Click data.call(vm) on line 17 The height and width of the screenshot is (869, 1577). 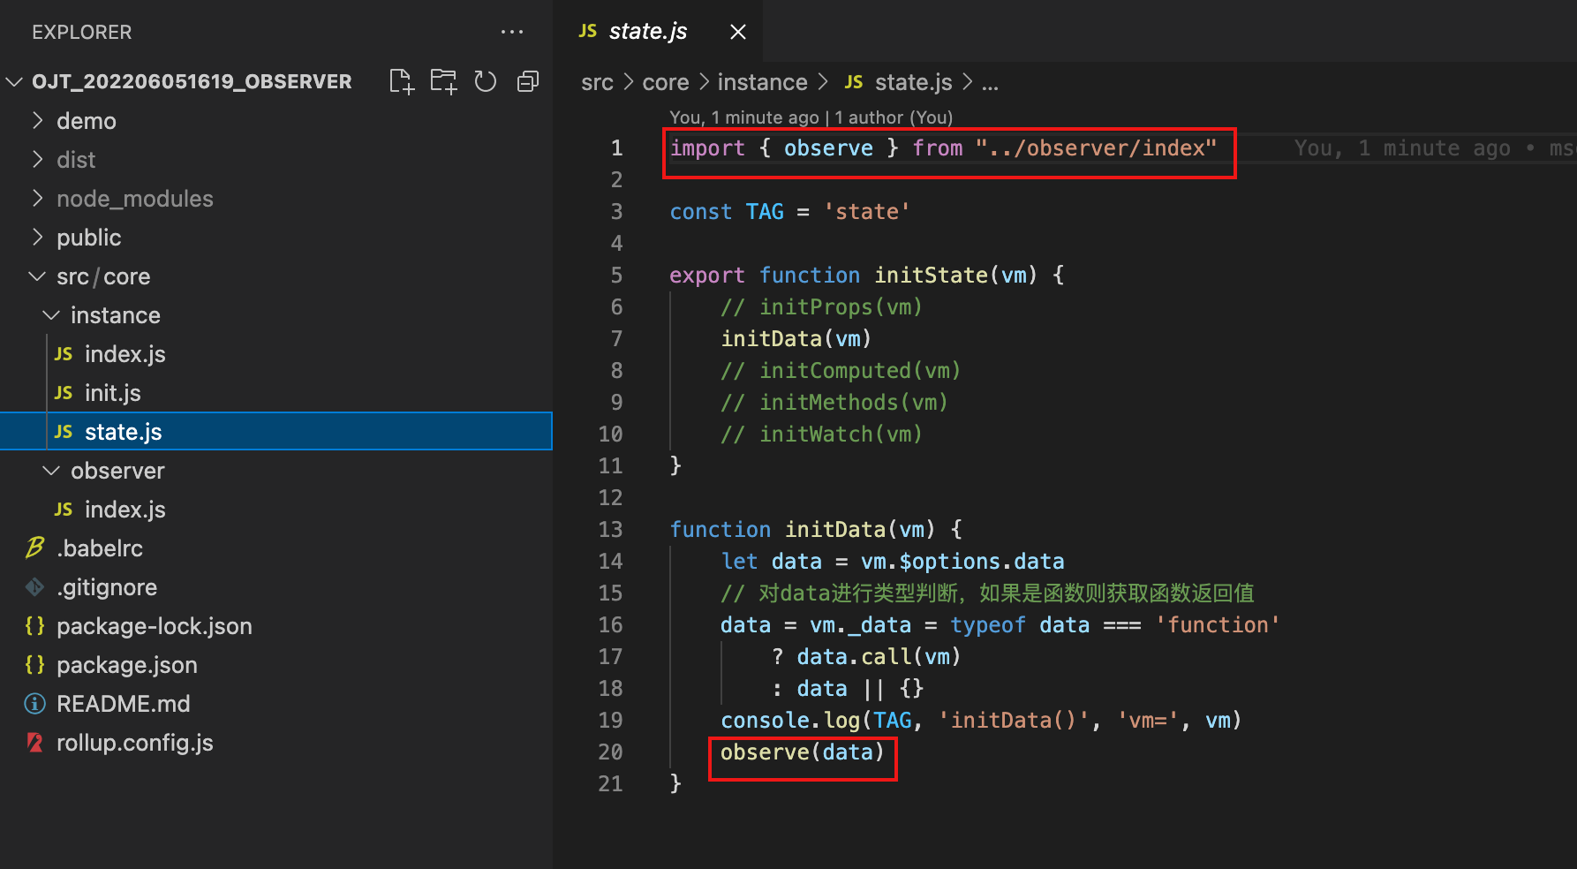point(879,657)
